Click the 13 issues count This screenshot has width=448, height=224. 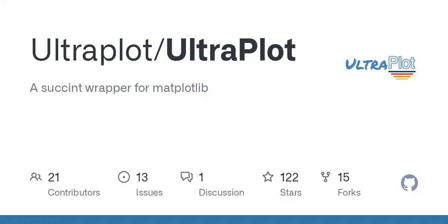tap(142, 177)
